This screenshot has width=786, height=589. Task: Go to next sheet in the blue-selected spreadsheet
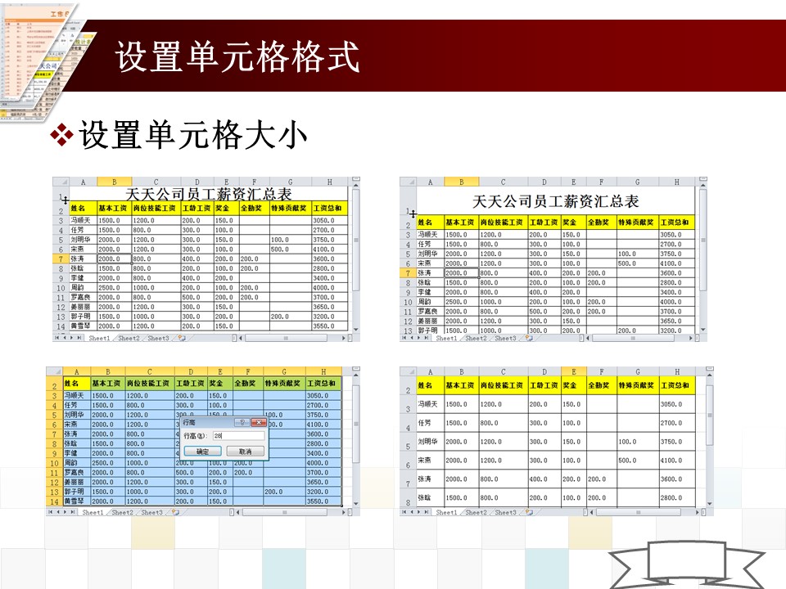65,512
